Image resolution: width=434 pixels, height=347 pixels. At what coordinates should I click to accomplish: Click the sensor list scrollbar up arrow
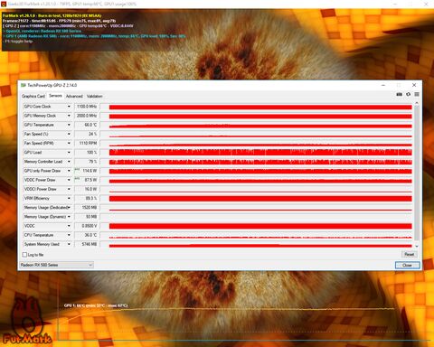[417, 103]
